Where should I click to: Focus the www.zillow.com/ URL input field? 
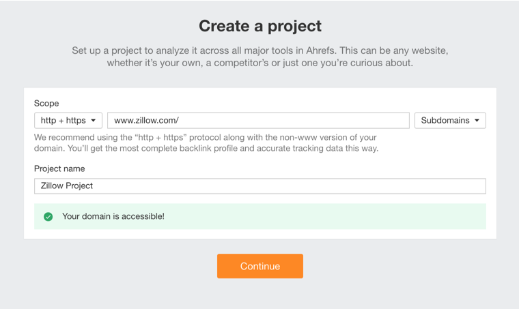click(258, 120)
